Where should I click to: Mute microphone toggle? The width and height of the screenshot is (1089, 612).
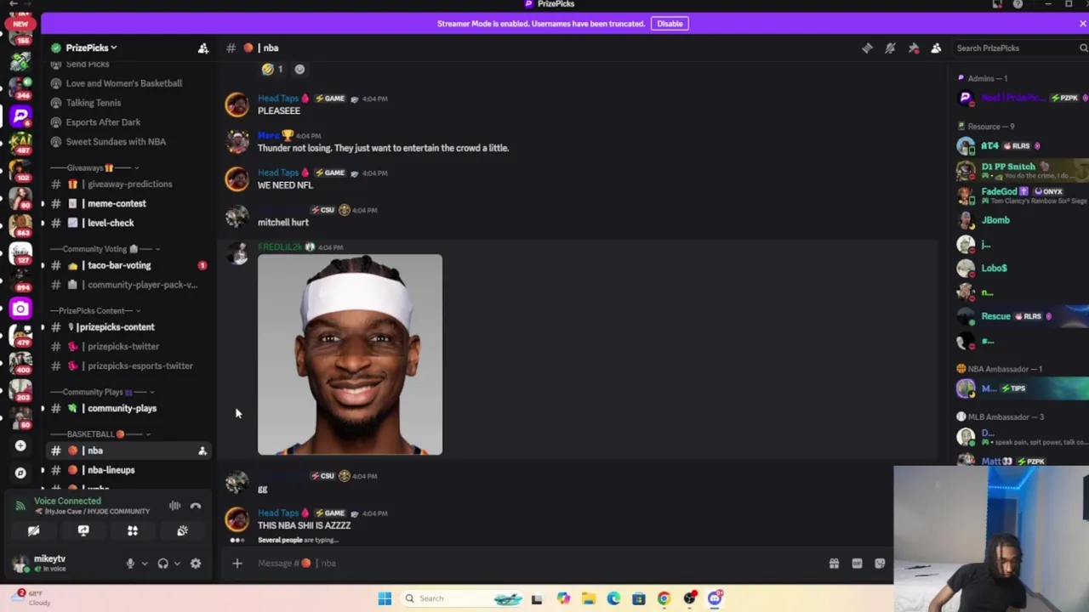coord(130,564)
